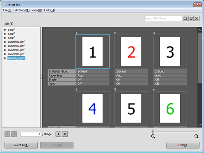Select page 1 thumbnail
Viewport: 204px width, 153px height.
(x=92, y=51)
